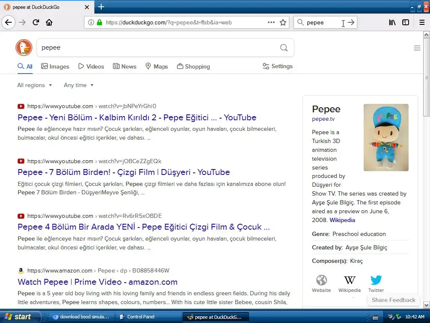Click the green padlock security icon
This screenshot has height=323, width=430.
coord(100,22)
